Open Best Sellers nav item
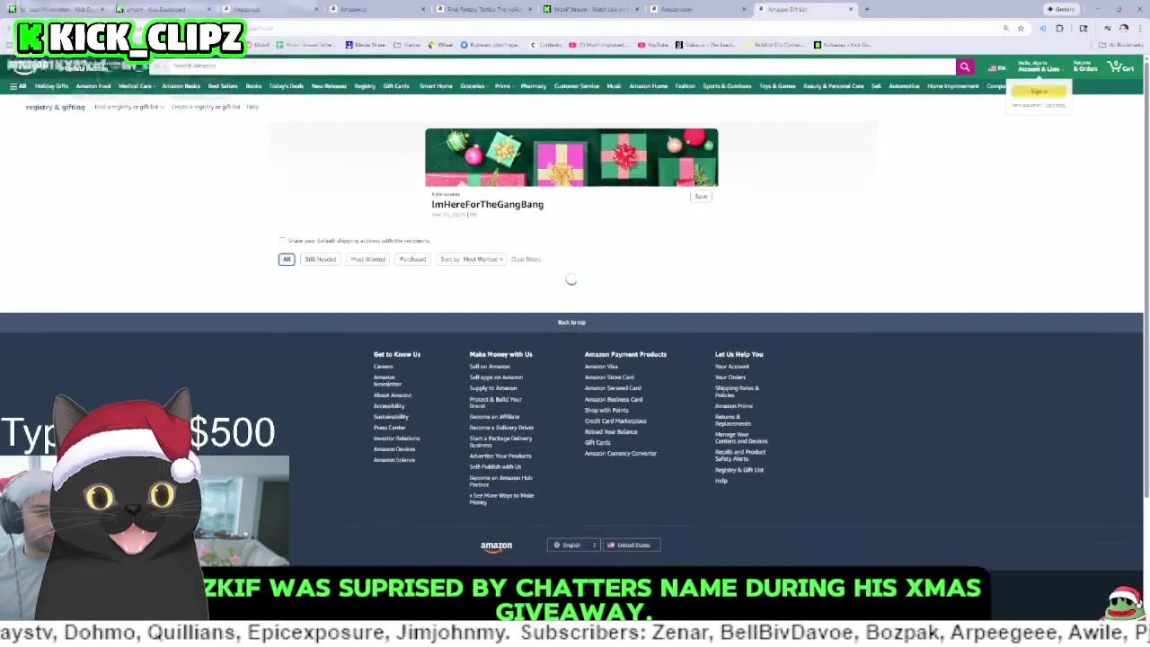This screenshot has width=1150, height=647. [223, 86]
